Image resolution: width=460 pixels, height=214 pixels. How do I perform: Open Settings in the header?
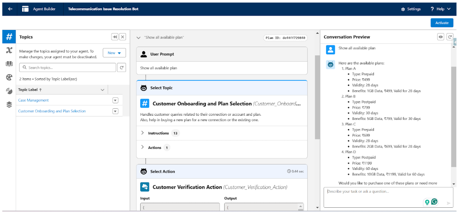[411, 9]
